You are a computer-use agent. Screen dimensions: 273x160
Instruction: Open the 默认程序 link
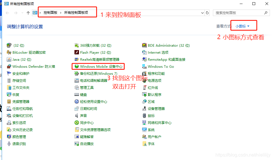pyautogui.click(x=155, y=94)
